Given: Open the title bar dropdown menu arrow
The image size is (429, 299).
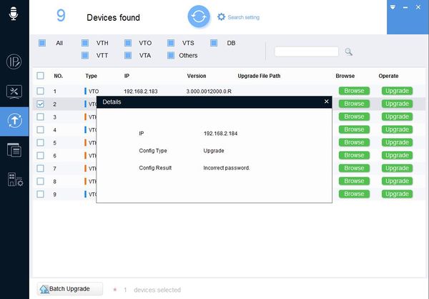Looking at the screenshot, I should pos(393,7).
